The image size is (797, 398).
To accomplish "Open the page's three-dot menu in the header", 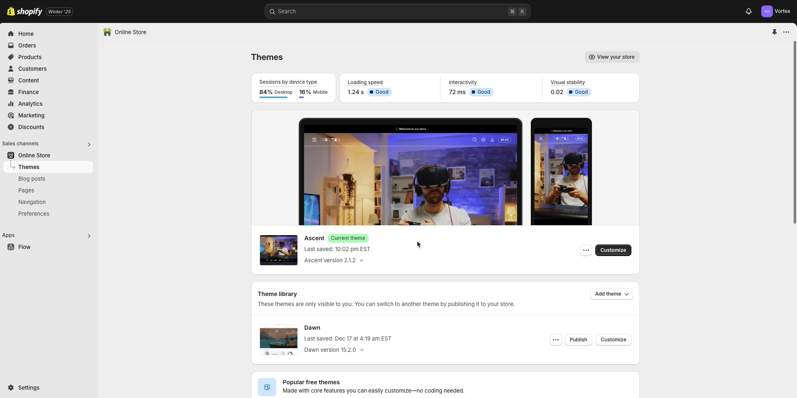I will [786, 32].
